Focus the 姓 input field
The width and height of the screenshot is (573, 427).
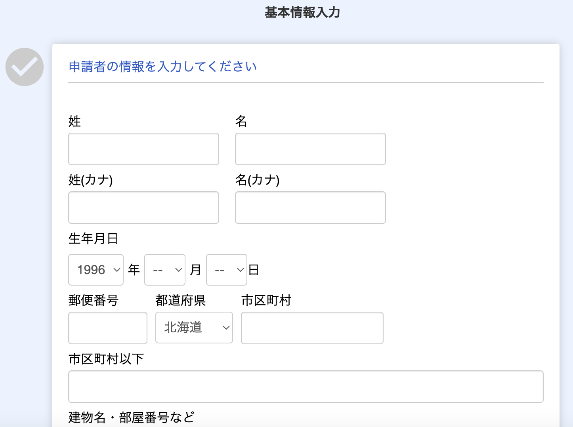pyautogui.click(x=143, y=149)
